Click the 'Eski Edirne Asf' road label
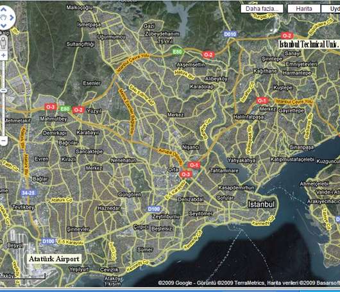Viewport: 340px width, 292px height. pyautogui.click(x=142, y=96)
